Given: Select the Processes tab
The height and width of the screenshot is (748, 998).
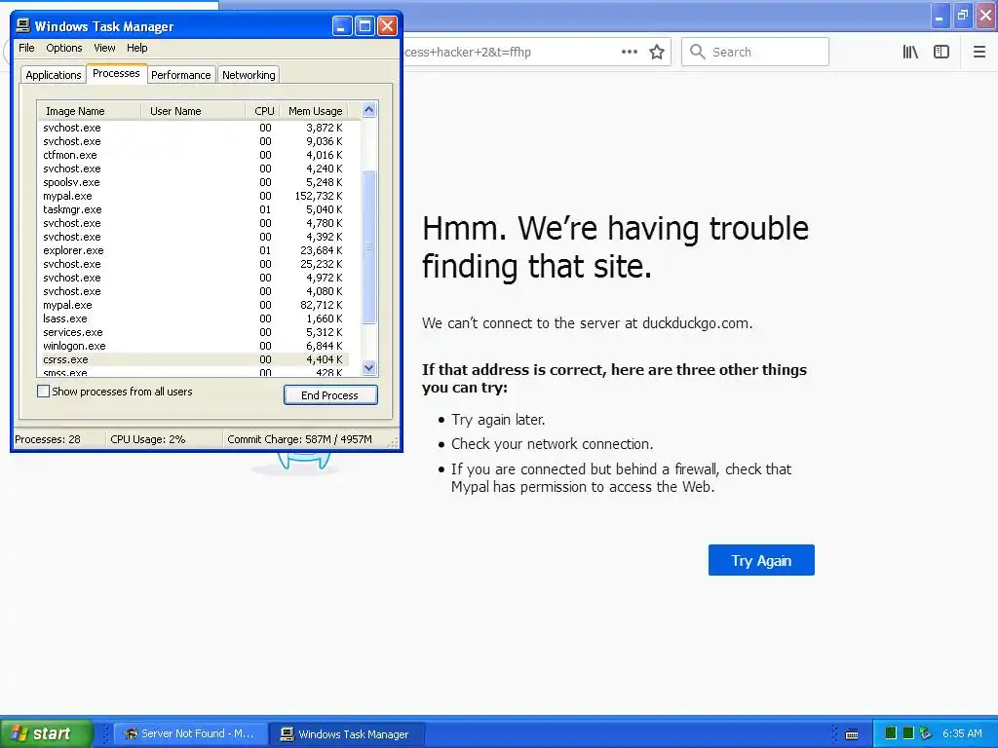Looking at the screenshot, I should [x=116, y=73].
